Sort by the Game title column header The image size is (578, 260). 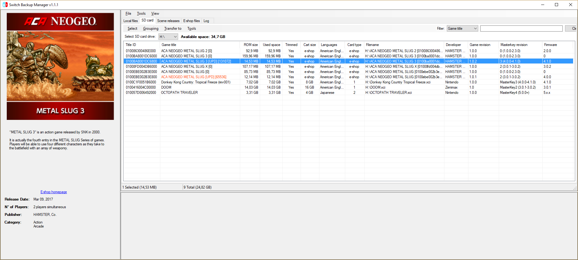coord(200,45)
